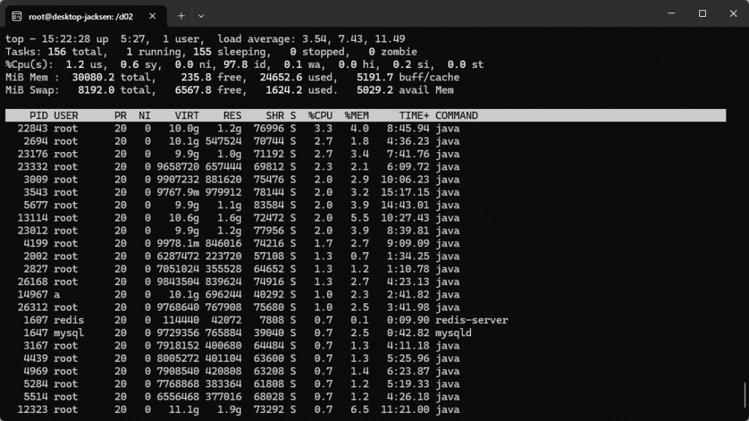The image size is (749, 421).
Task: Open a new terminal tab with plus
Action: 181,15
